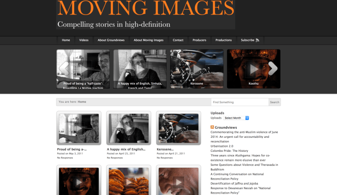Screen dimensions: 337x195
Task: Click 'Posted on April 21, 2011' text
Action: [171, 154]
